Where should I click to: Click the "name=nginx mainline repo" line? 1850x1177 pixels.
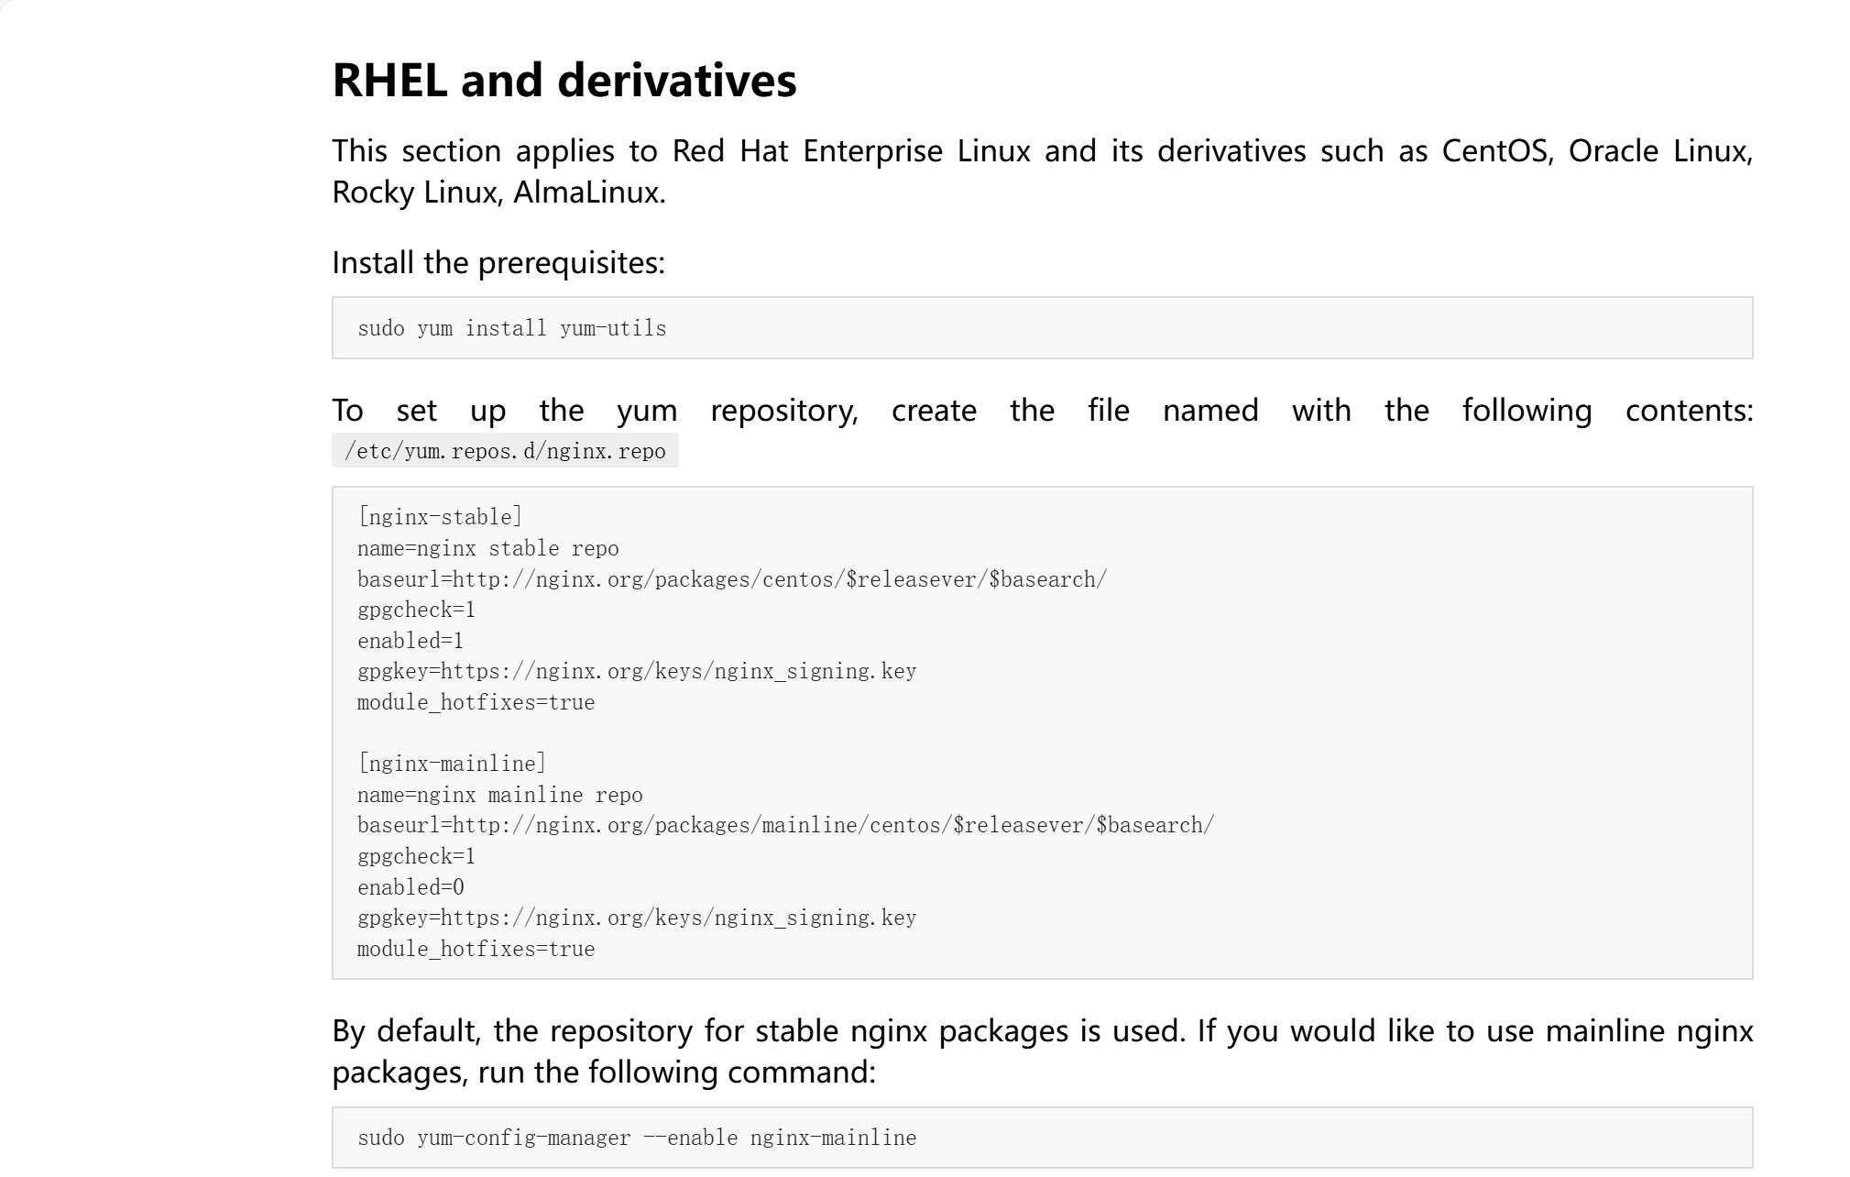tap(499, 795)
